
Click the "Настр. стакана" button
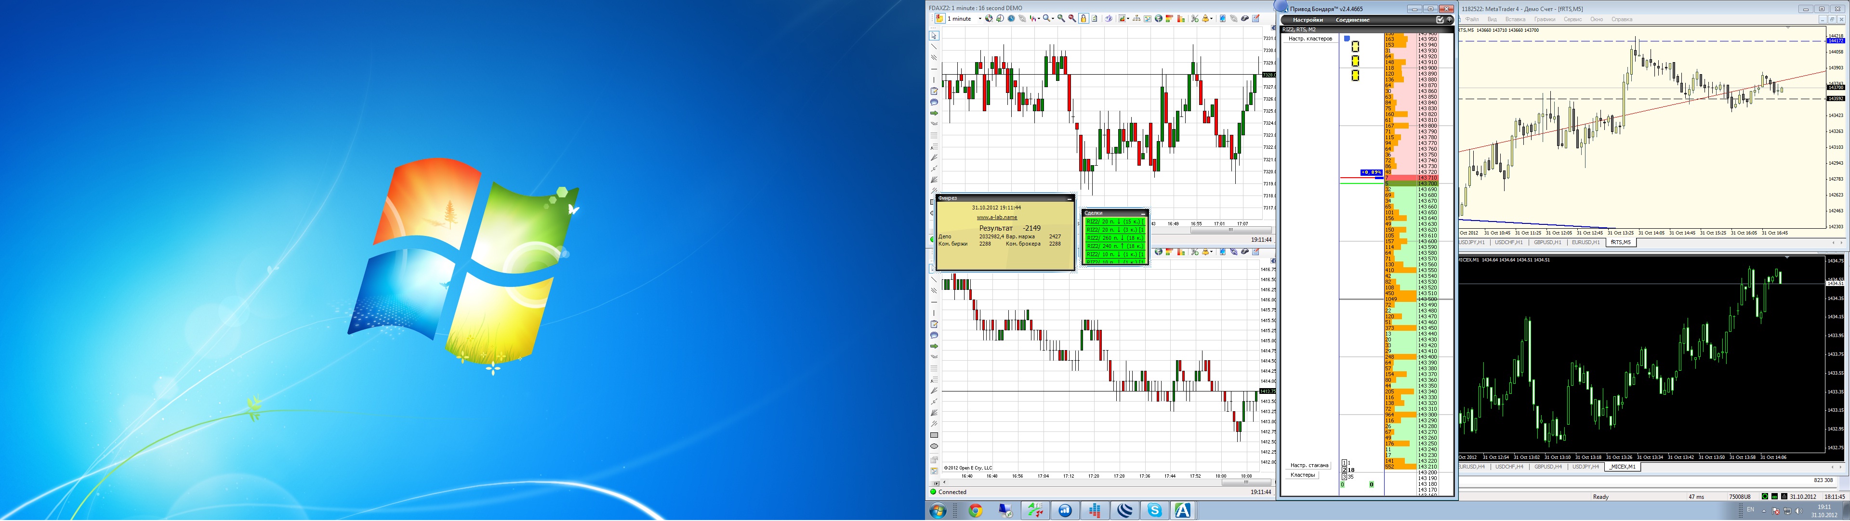pos(1308,466)
